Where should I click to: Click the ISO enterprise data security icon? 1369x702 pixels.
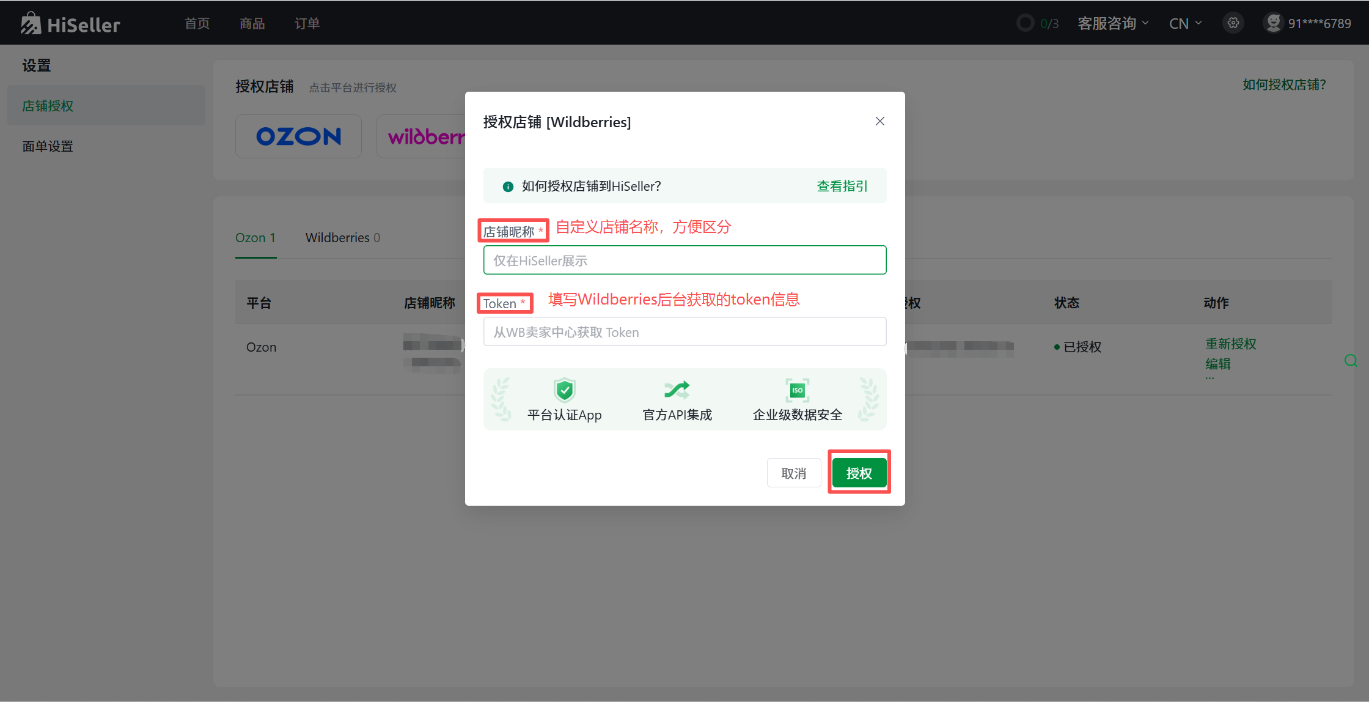797,390
